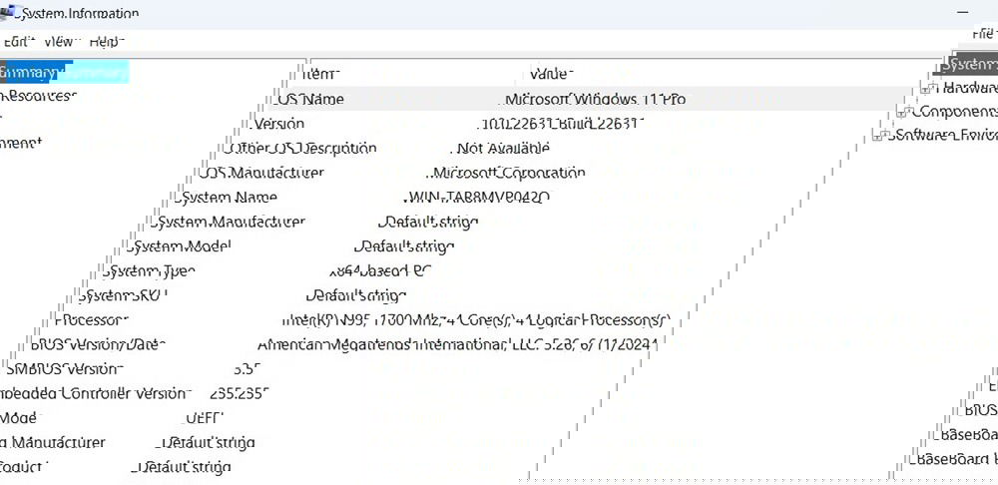Click the Item column header
The height and width of the screenshot is (485, 998).
pos(319,74)
